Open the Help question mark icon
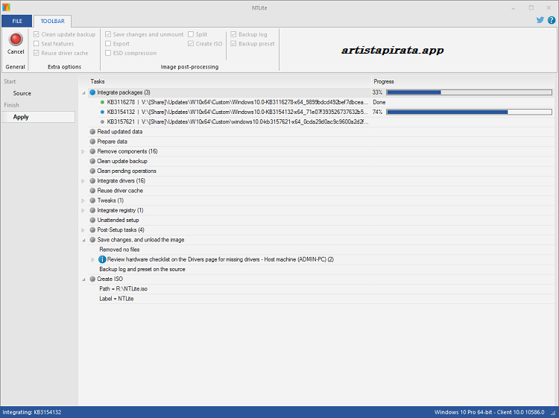This screenshot has width=559, height=418. [551, 21]
